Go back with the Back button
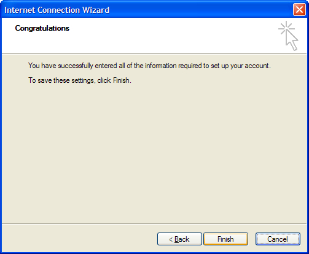The height and width of the screenshot is (254, 309). pos(179,239)
